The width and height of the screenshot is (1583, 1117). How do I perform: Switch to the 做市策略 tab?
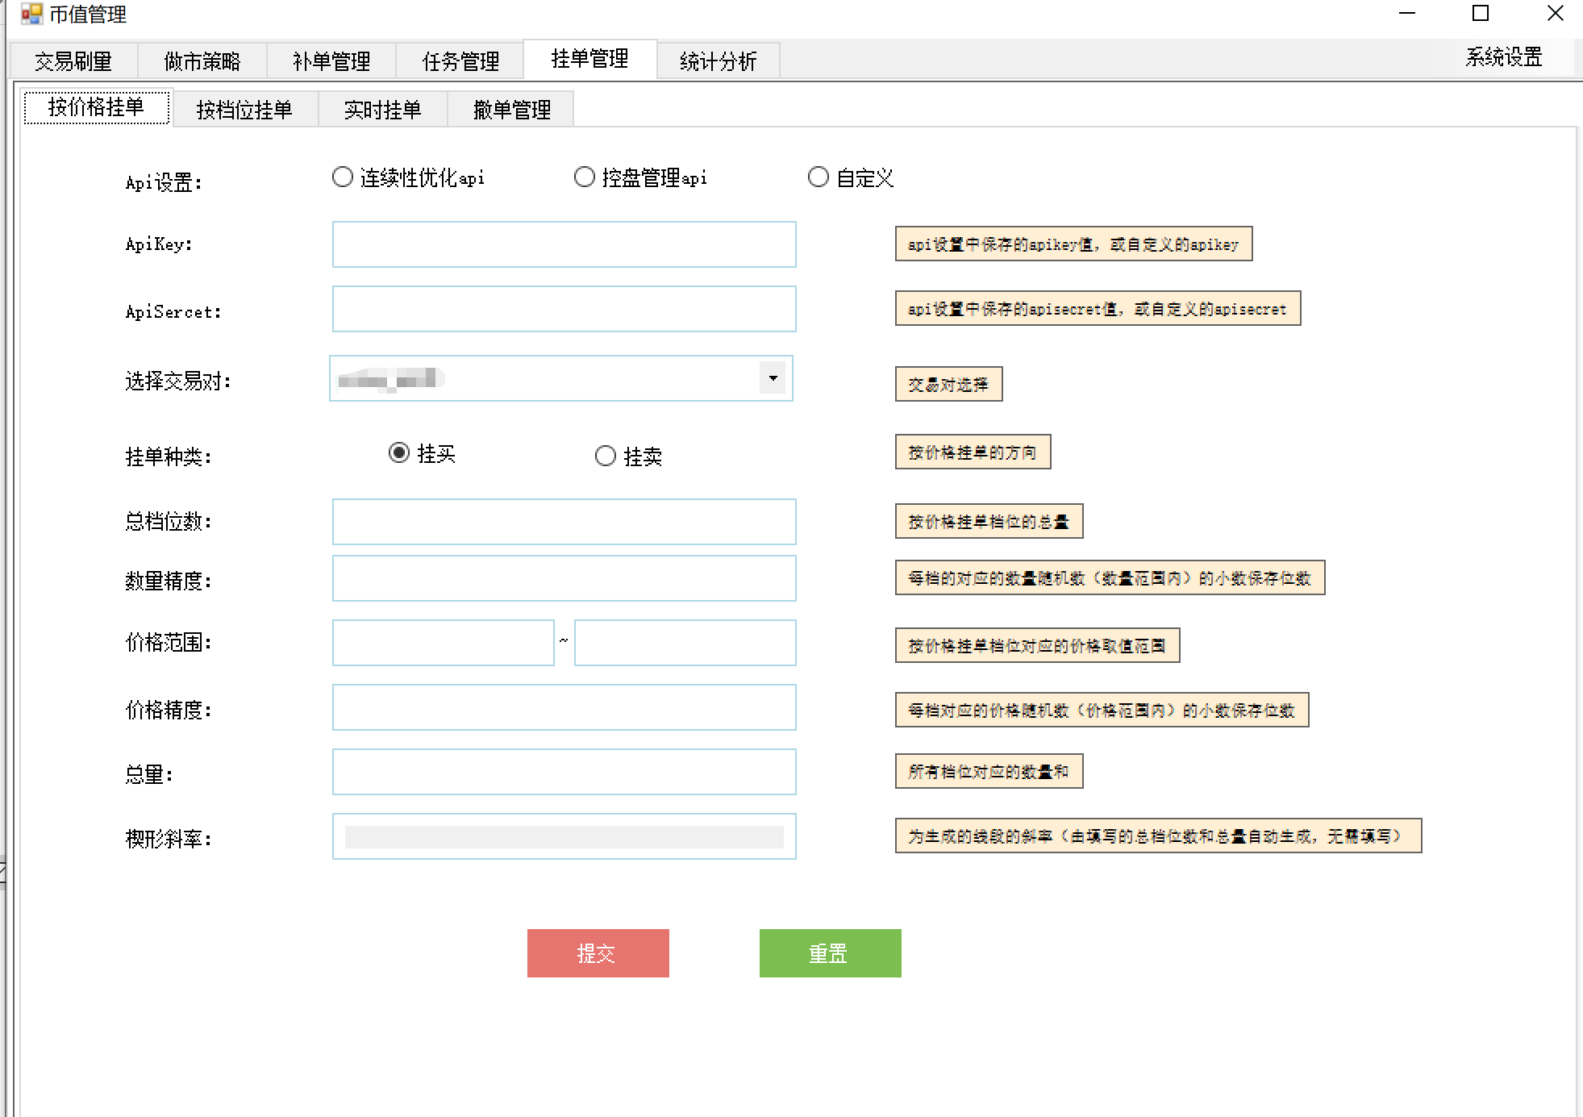coord(202,61)
